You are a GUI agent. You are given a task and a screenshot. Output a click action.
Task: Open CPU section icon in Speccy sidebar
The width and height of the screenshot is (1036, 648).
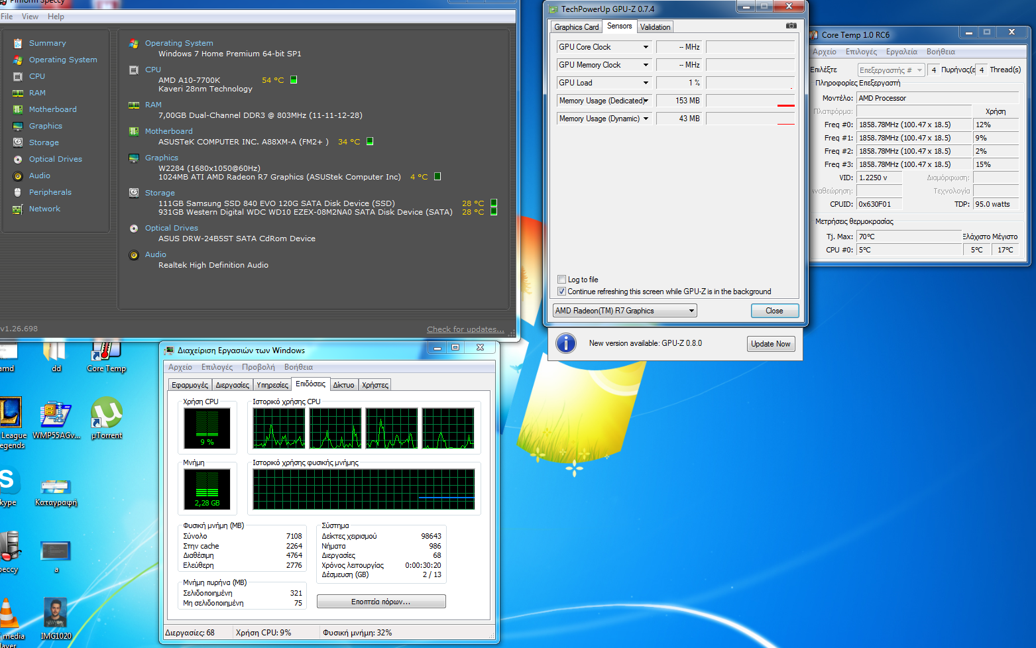click(18, 76)
